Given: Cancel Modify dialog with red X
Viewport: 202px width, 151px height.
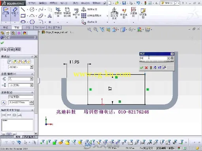Looking at the screenshot, I should [146, 68].
